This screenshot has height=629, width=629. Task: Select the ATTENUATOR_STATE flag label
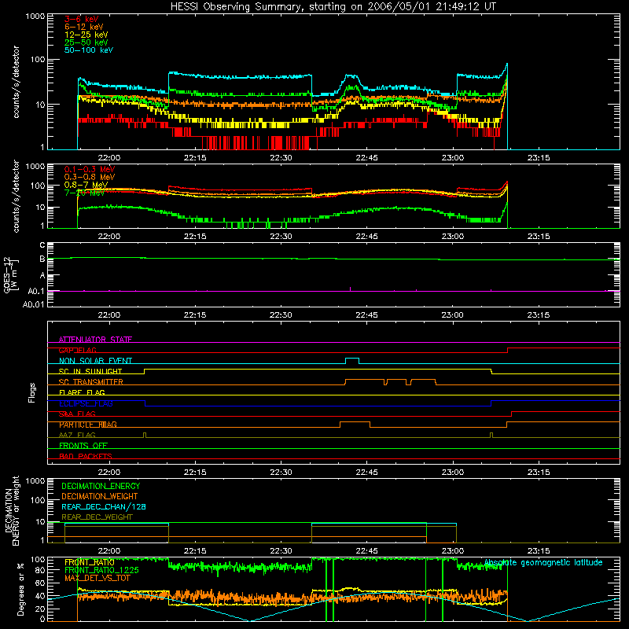95,340
